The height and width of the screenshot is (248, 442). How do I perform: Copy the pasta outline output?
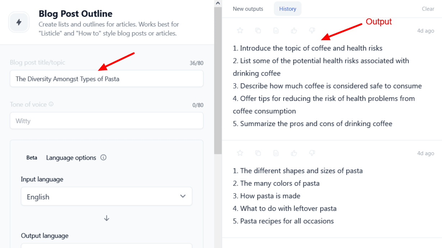click(258, 153)
